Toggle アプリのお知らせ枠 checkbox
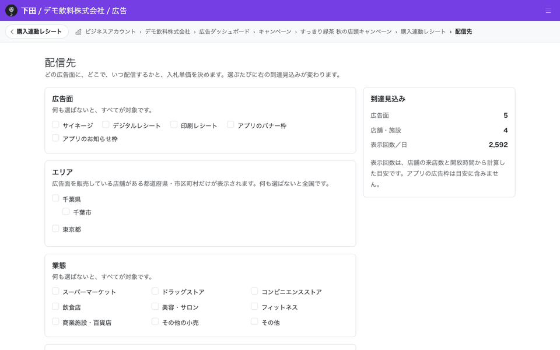The width and height of the screenshot is (560, 350). [55, 138]
